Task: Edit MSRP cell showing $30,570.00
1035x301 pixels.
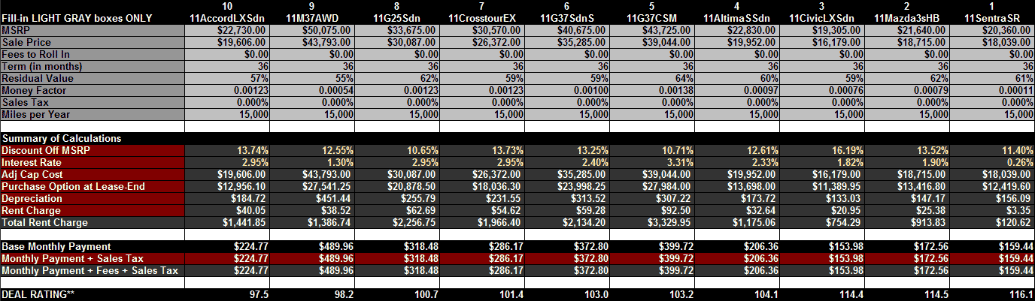Action: click(x=484, y=29)
